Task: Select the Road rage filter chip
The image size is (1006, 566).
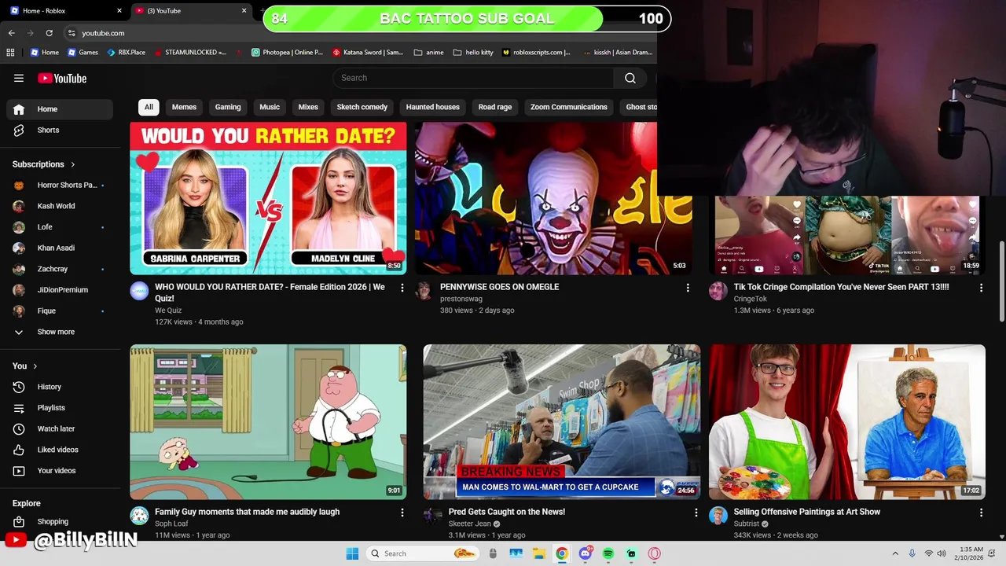Action: [x=495, y=107]
